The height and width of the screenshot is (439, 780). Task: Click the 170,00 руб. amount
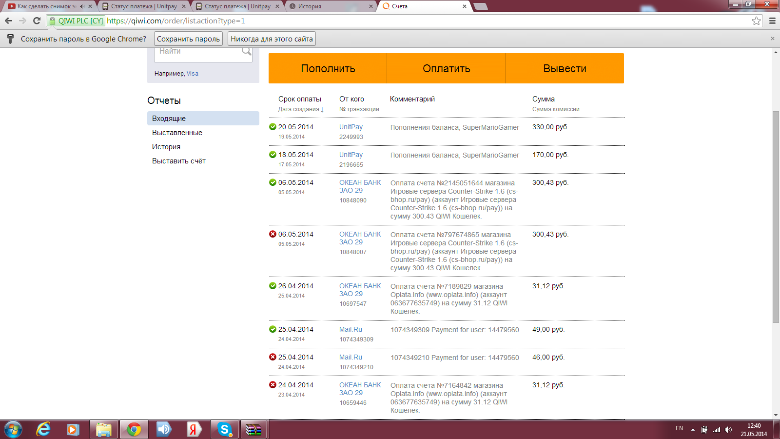550,155
